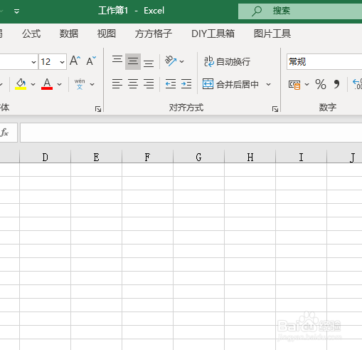The image size is (362, 350).
Task: Open font group dialog launcher
Action: pyautogui.click(x=98, y=109)
